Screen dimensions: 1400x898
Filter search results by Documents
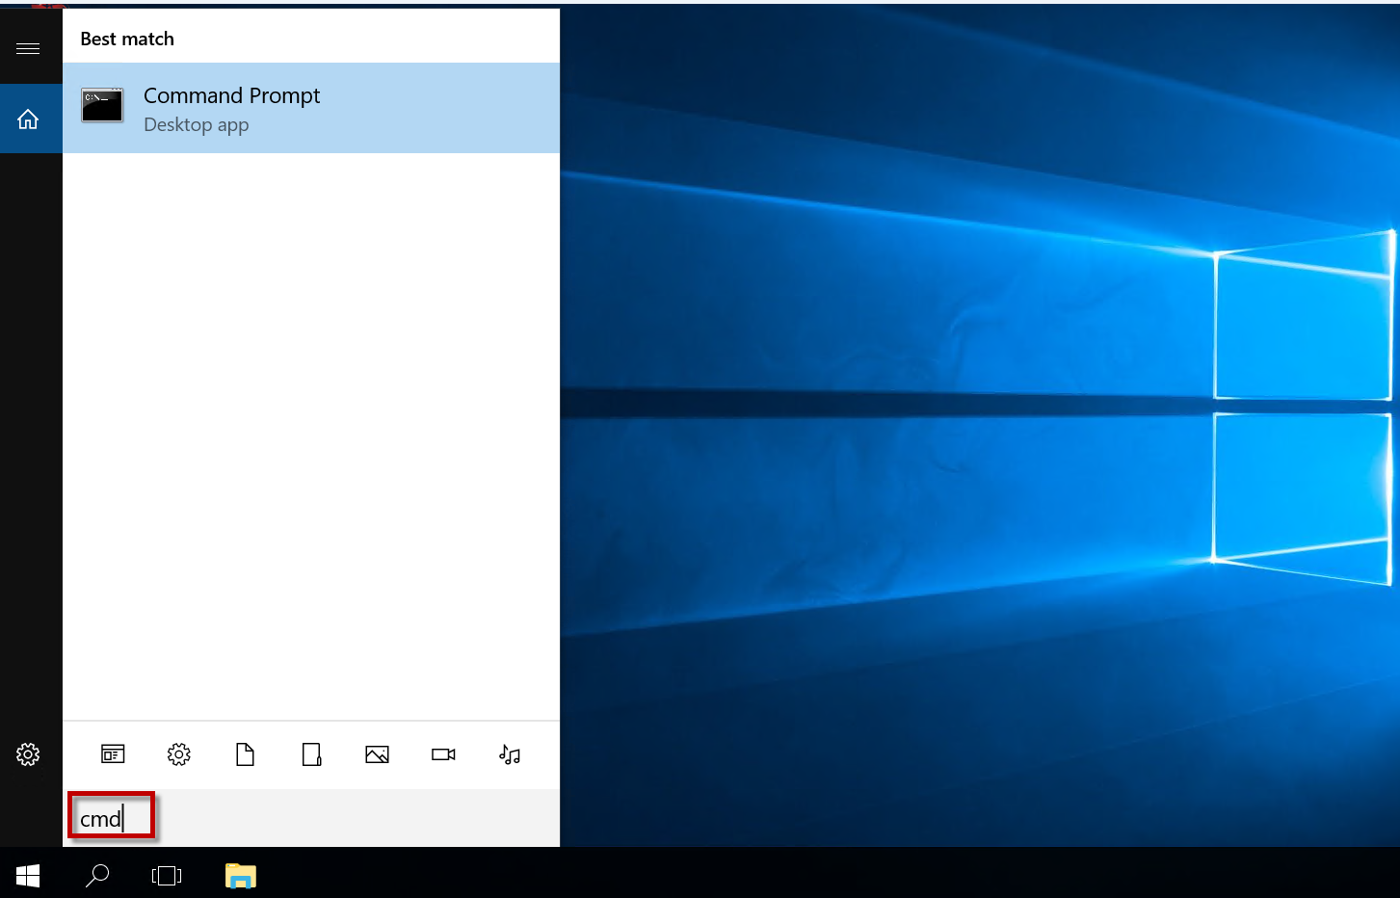click(246, 754)
